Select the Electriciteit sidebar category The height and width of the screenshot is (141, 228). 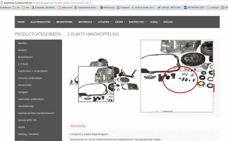(25, 85)
